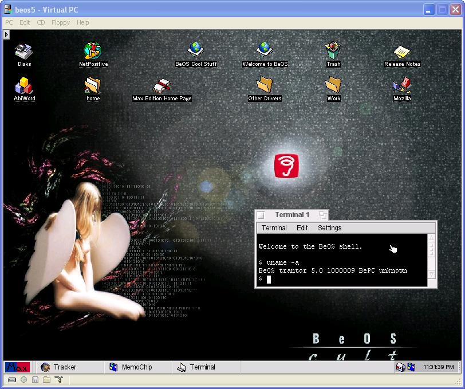
Task: Click the BeOS trantor output line in Terminal
Action: point(333,270)
